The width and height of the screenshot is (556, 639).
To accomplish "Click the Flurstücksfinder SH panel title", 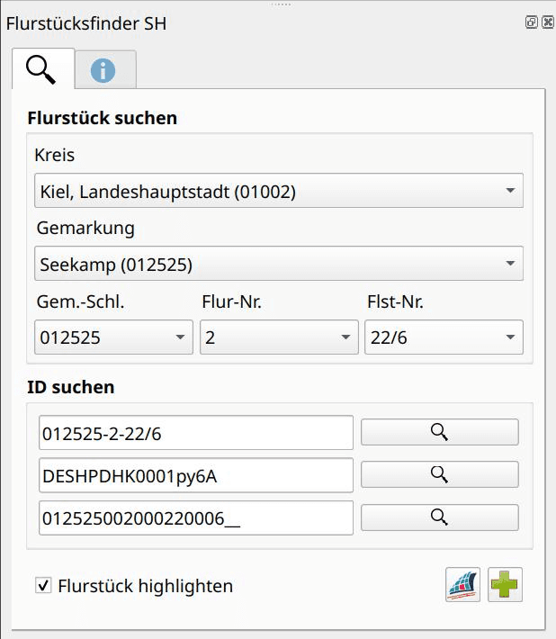I will [86, 23].
